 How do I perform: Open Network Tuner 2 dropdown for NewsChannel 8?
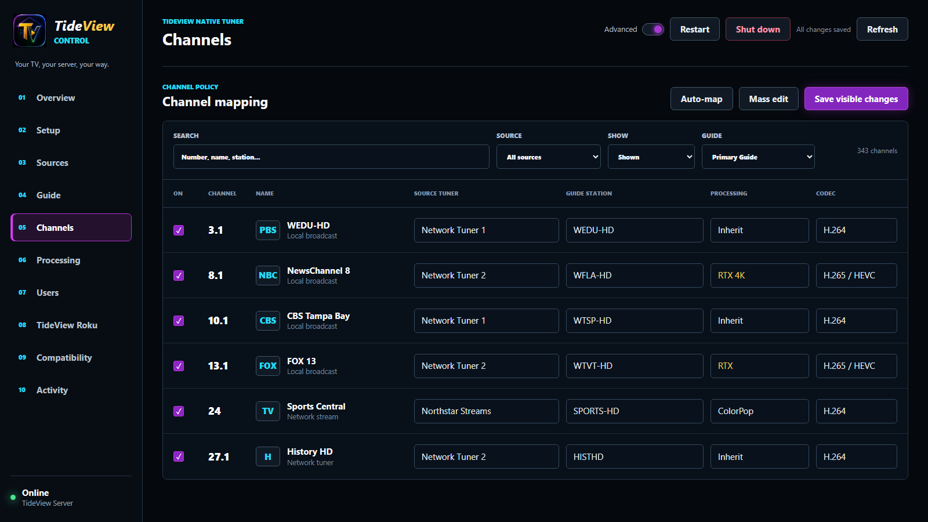click(487, 275)
